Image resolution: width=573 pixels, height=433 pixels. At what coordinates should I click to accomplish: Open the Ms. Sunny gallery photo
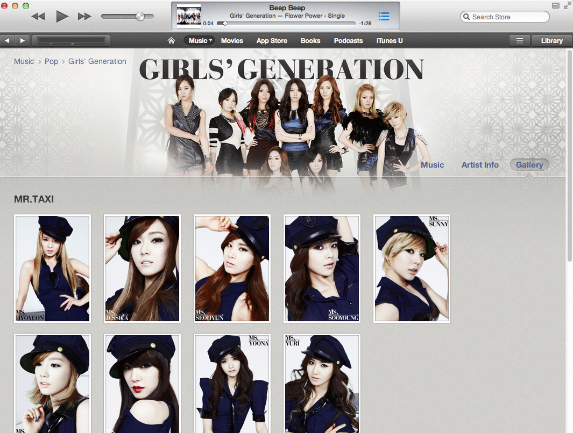pos(412,269)
